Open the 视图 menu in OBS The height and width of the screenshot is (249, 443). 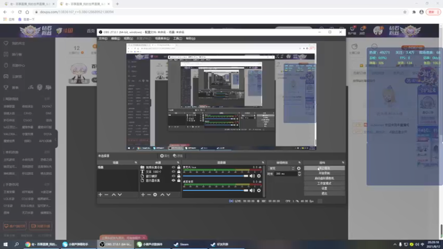tap(128, 38)
